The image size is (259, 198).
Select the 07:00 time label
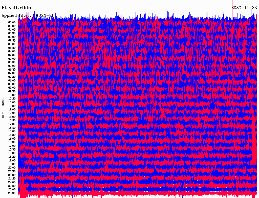pyautogui.click(x=12, y=73)
